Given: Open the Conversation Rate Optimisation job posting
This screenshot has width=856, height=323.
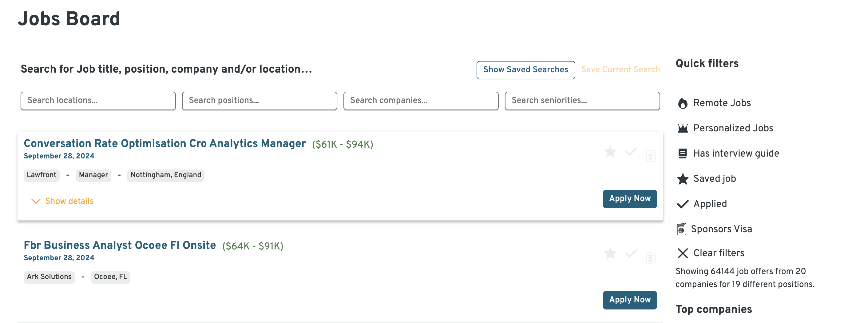Looking at the screenshot, I should (164, 144).
